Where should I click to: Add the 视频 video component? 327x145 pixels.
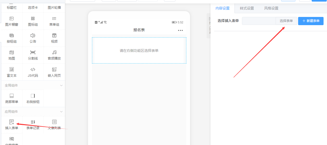coord(54,38)
